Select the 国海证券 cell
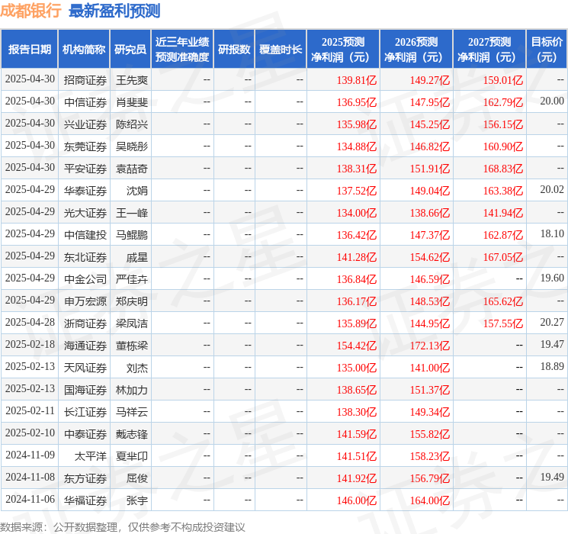 [85, 389]
